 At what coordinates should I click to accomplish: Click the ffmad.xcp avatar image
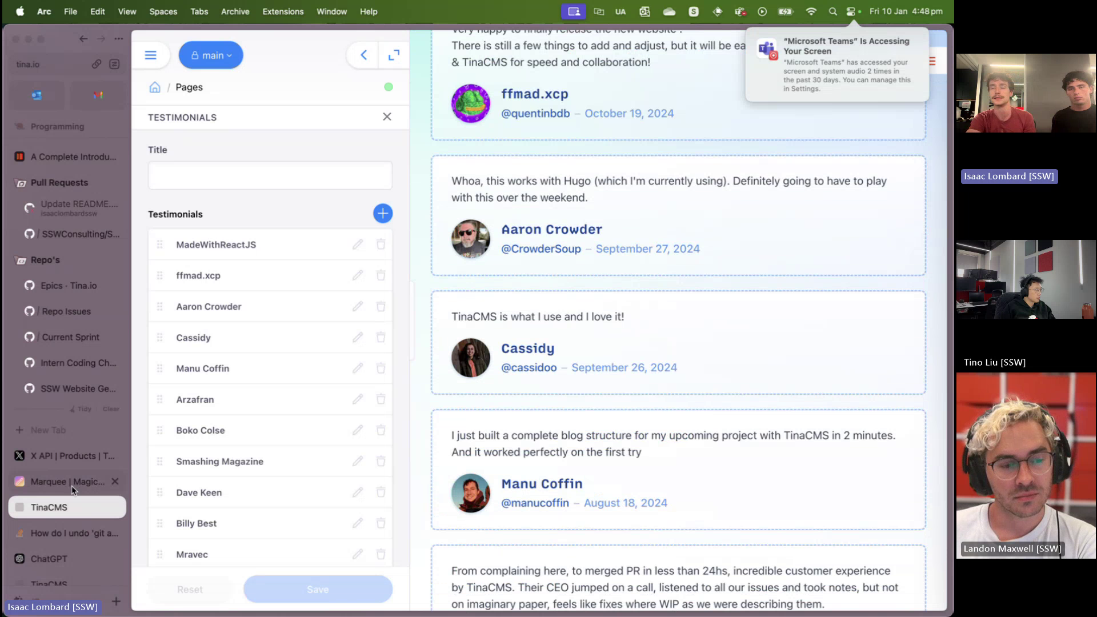click(470, 103)
